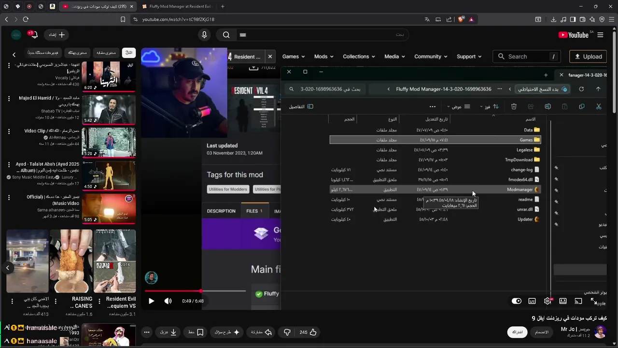Play the YouTube video
This screenshot has width=618, height=348.
151,301
